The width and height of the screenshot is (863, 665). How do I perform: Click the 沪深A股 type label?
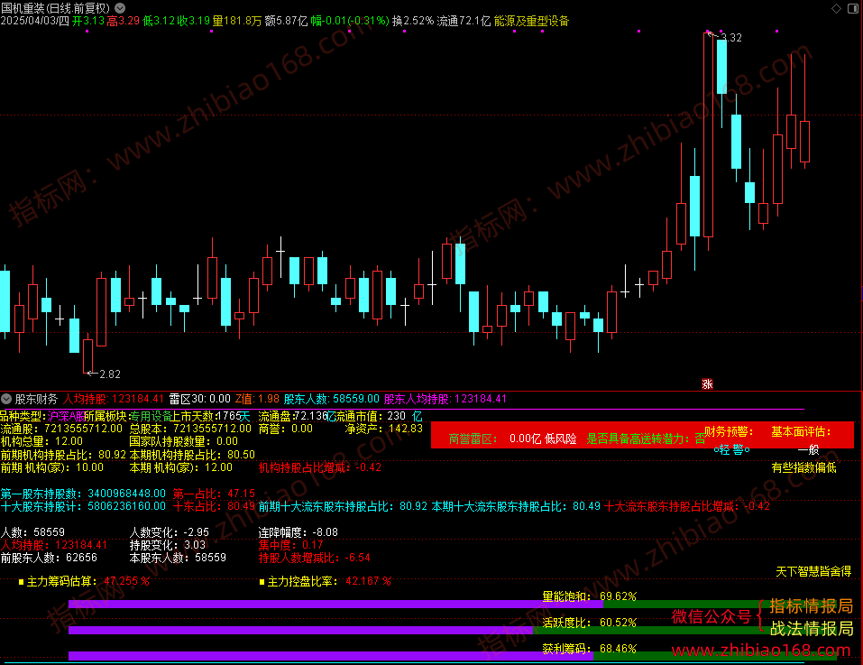(x=66, y=416)
